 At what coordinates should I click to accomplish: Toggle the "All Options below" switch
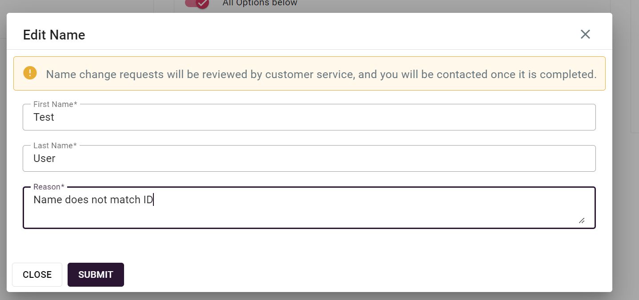197,4
